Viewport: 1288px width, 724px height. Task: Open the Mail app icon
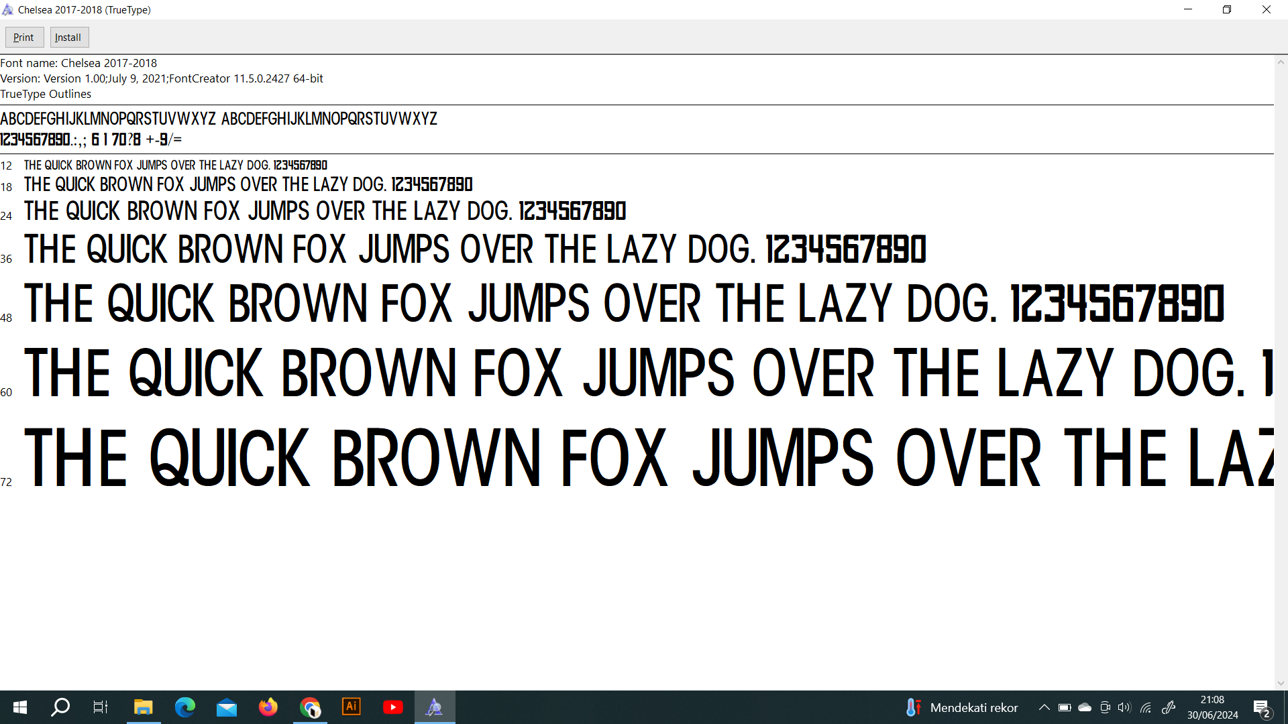point(227,707)
